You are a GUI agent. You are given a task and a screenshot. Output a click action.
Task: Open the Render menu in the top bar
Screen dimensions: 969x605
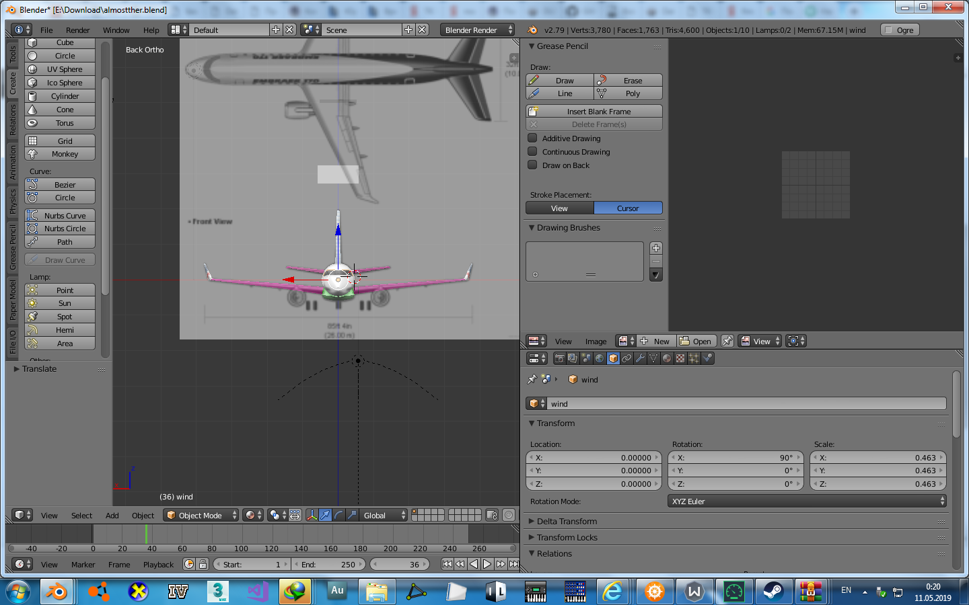point(77,30)
